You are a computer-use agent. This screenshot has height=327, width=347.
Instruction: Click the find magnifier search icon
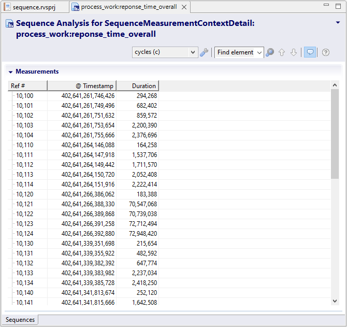(x=270, y=52)
